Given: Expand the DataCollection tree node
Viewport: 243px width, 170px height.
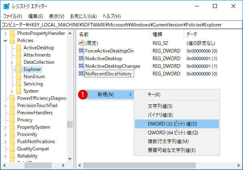Looking at the screenshot, I should pyautogui.click(x=12, y=63).
